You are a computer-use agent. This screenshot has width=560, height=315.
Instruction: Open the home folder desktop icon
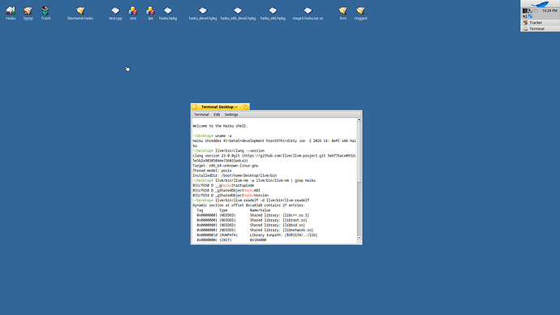(28, 11)
